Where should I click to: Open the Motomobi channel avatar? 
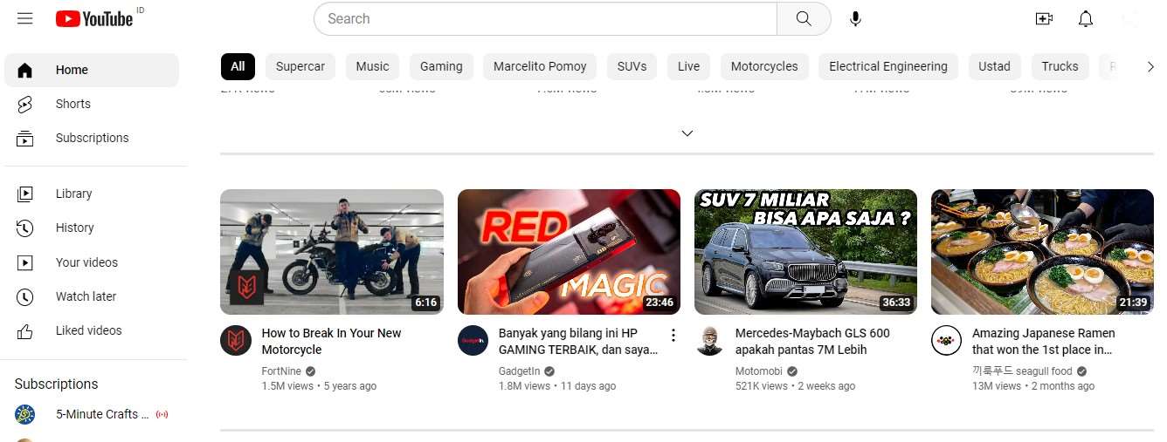709,340
